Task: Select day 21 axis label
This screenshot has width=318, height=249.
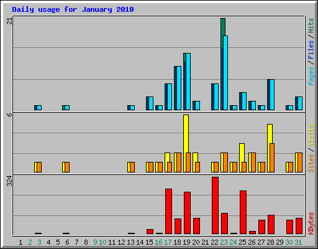Action: (x=205, y=242)
